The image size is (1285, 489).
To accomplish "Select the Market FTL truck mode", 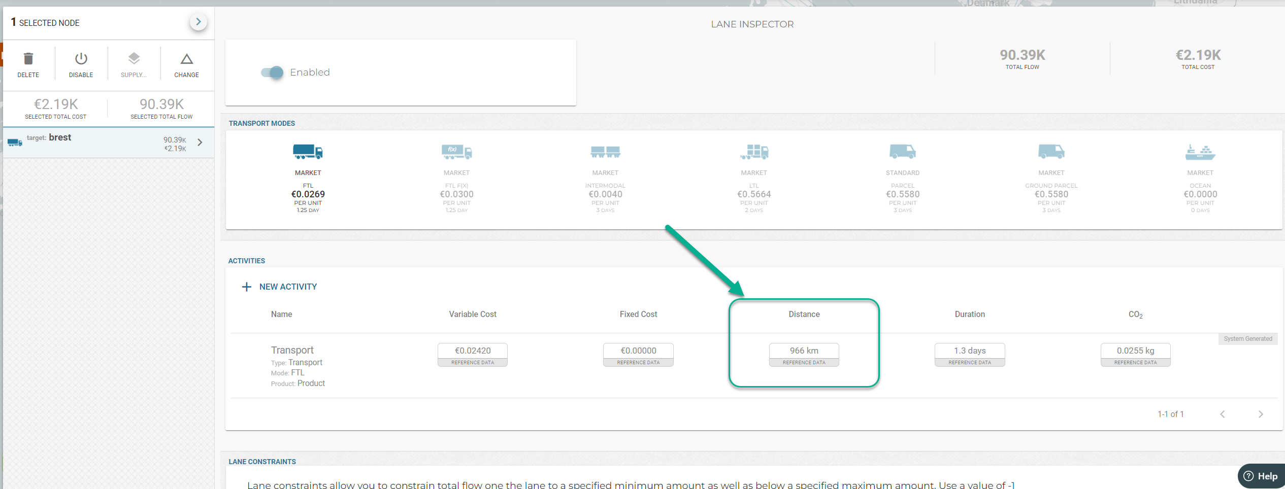I will click(x=308, y=151).
